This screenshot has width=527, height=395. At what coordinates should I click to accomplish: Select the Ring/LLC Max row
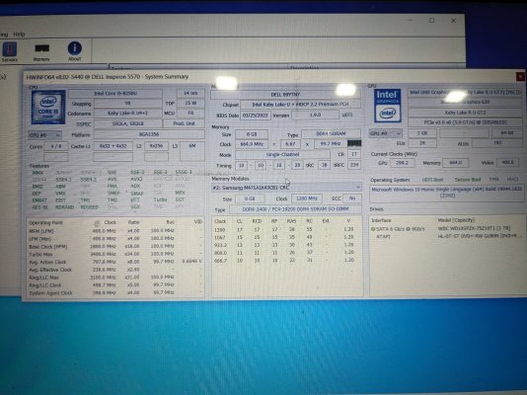pyautogui.click(x=115, y=277)
